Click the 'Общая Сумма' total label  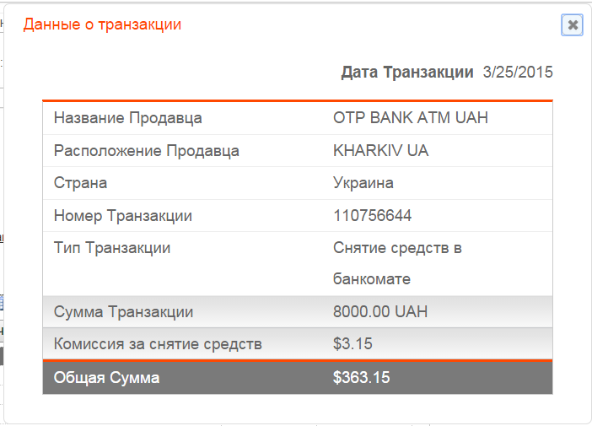coord(106,378)
